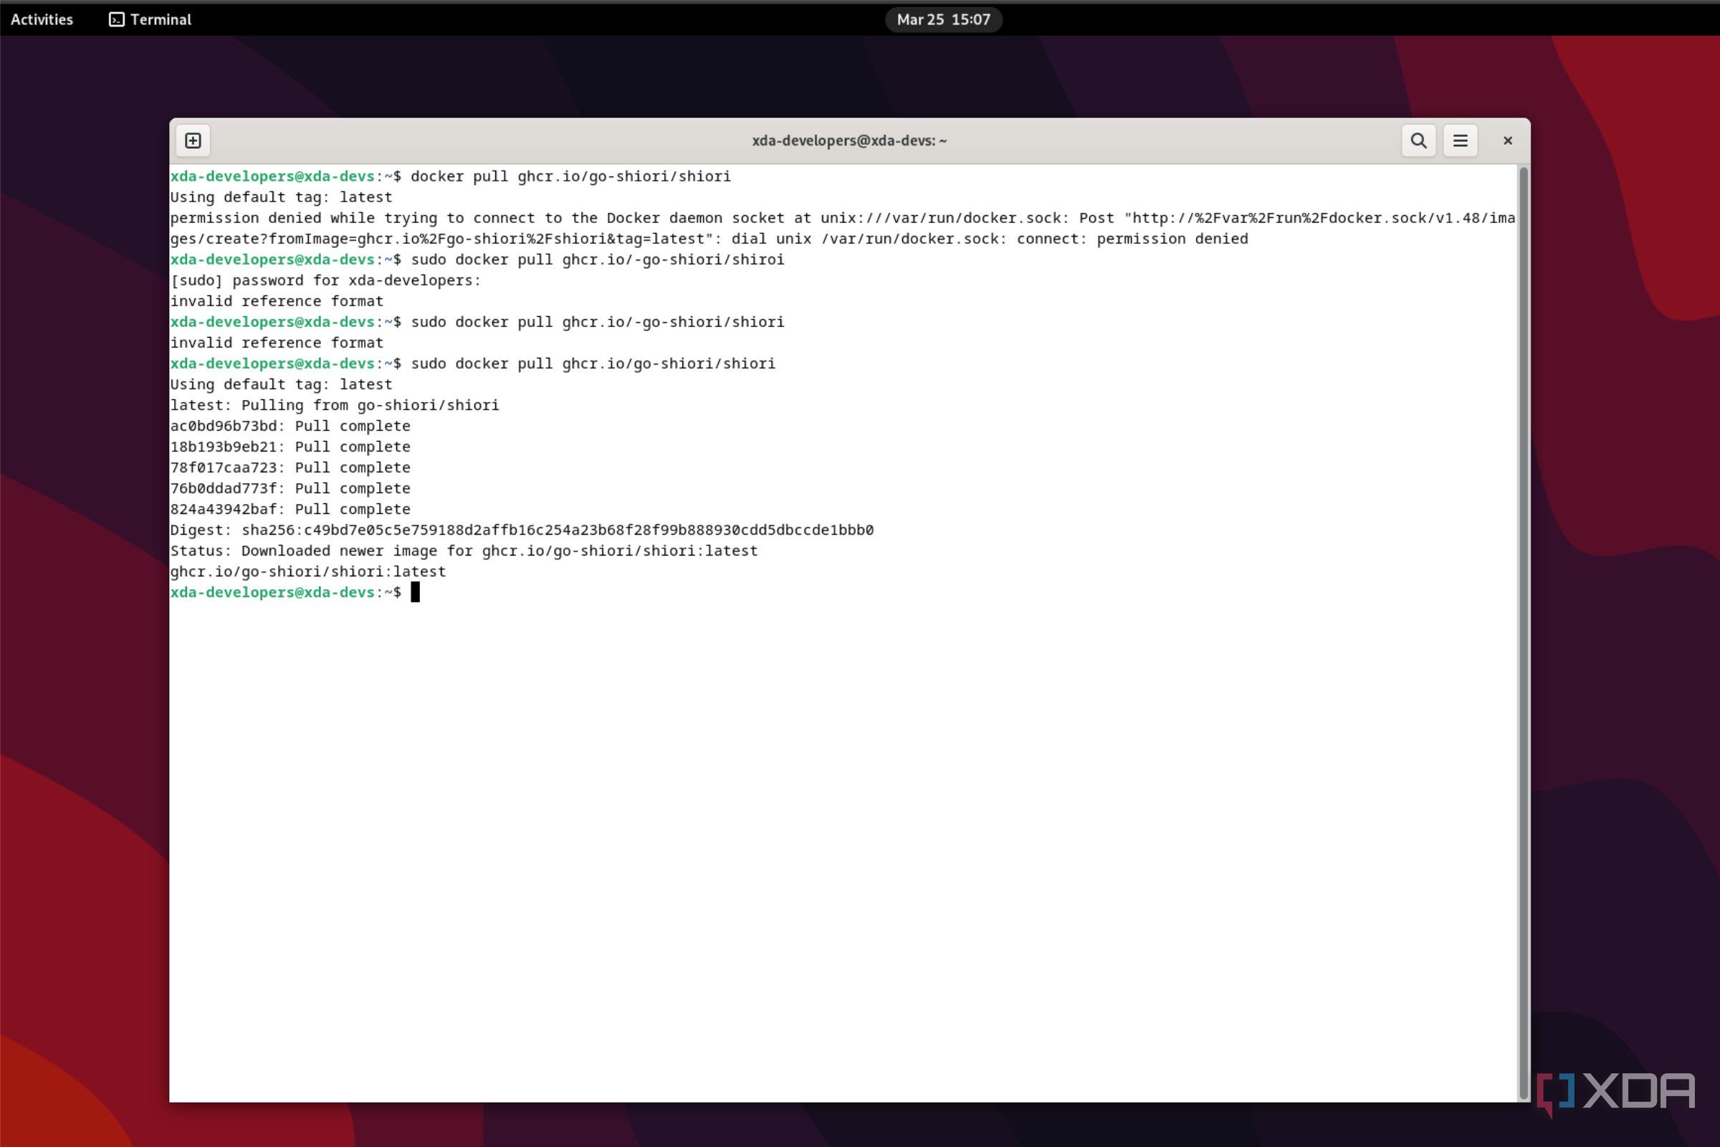Click the sha256 Digest line
Image resolution: width=1720 pixels, height=1147 pixels.
click(522, 530)
